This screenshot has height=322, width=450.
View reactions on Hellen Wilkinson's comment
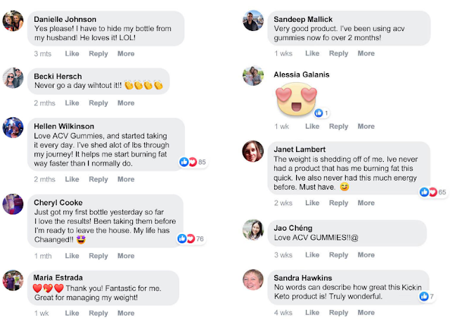(x=193, y=162)
